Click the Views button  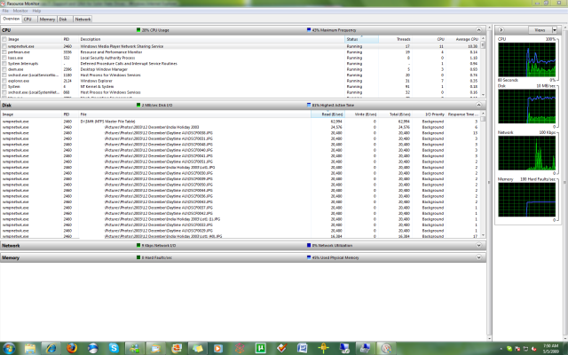(540, 30)
